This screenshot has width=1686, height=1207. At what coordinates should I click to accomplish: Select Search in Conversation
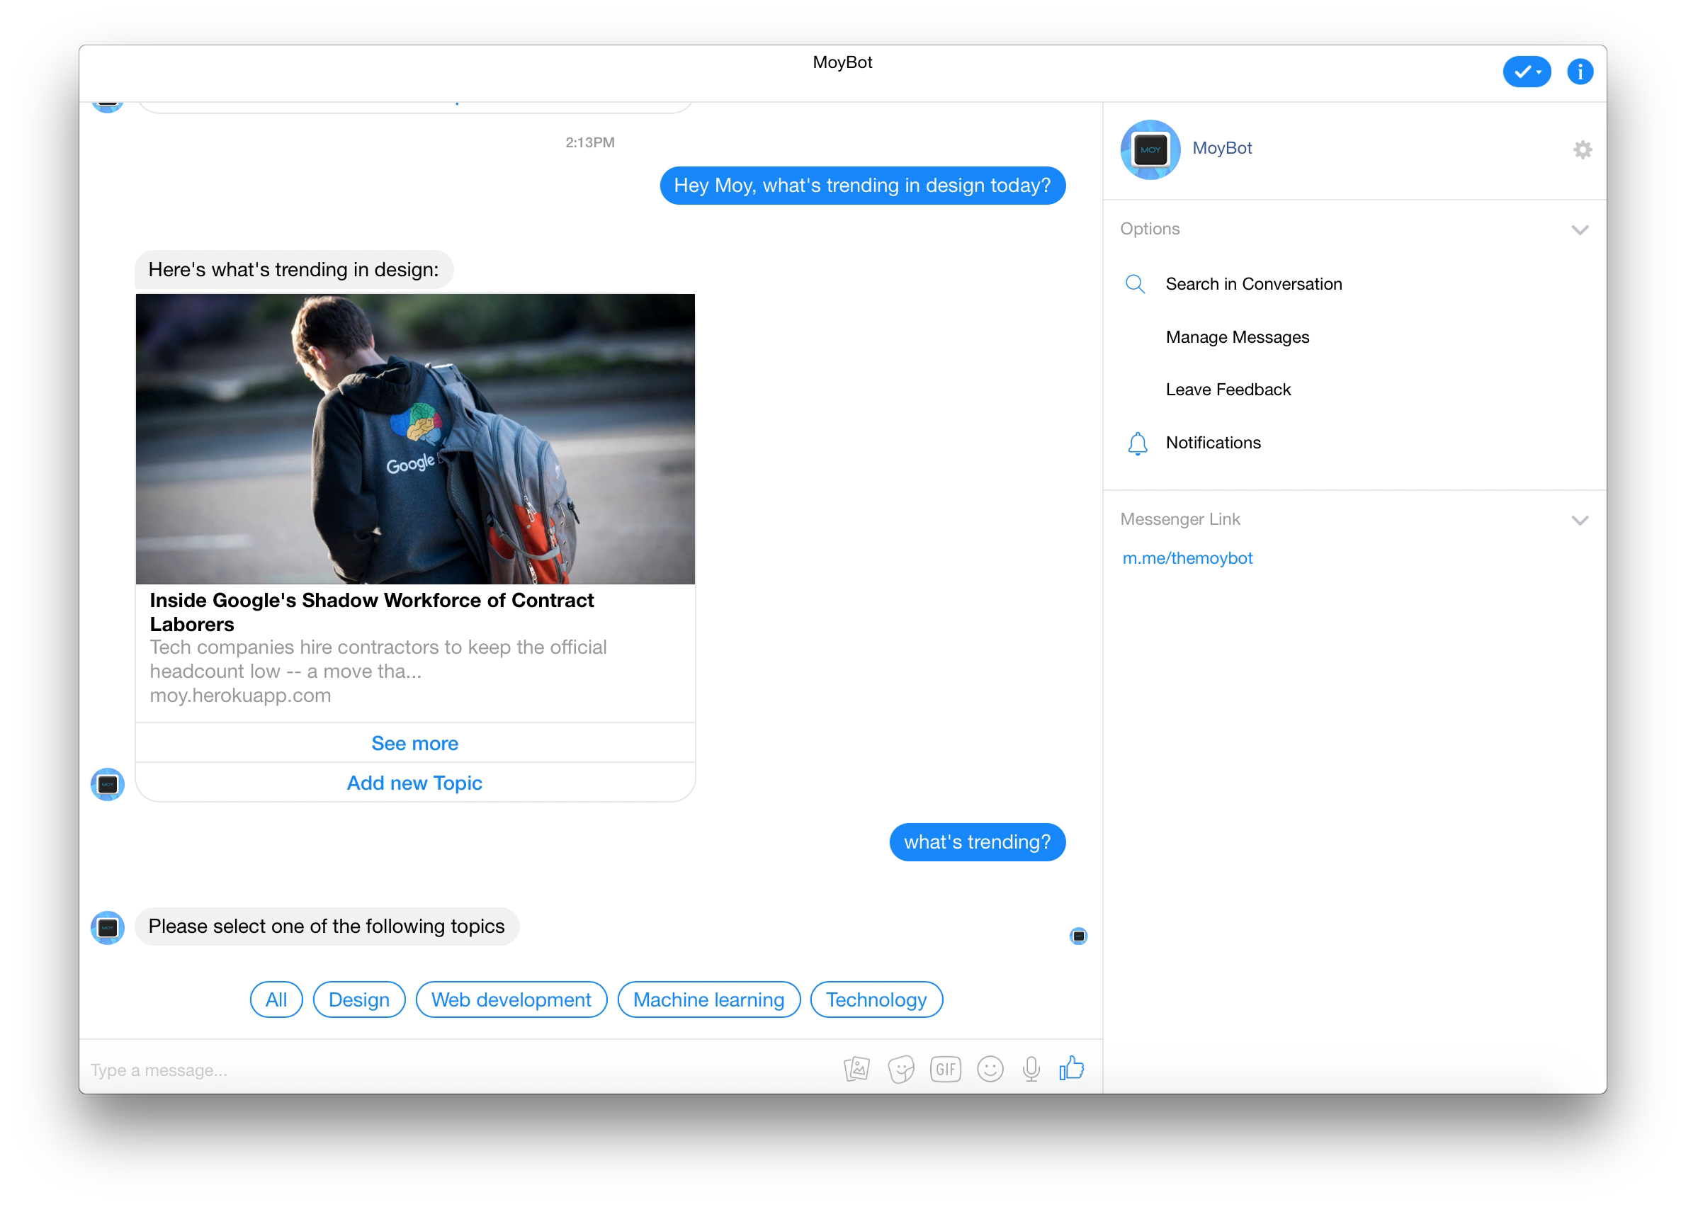(1253, 284)
